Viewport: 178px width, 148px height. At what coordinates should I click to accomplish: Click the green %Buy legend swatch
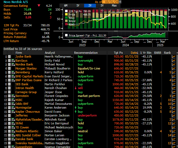[x=66, y=18]
